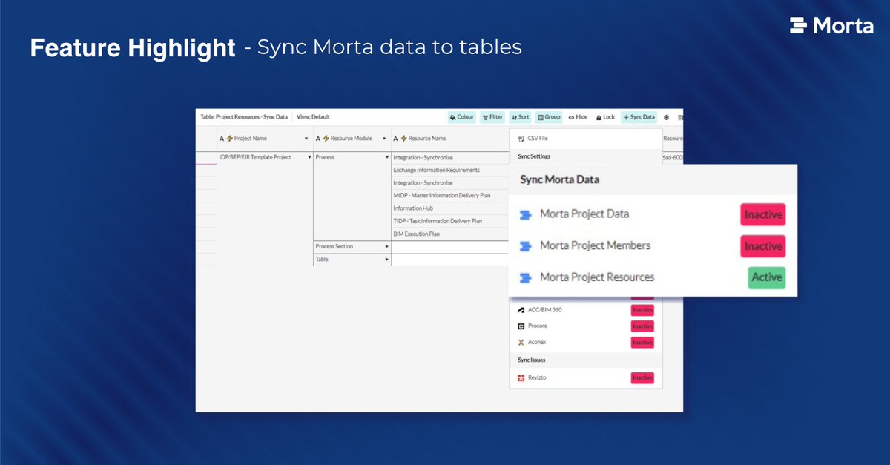Click the Procore logo icon
Screen dimensions: 890x465
(x=521, y=326)
